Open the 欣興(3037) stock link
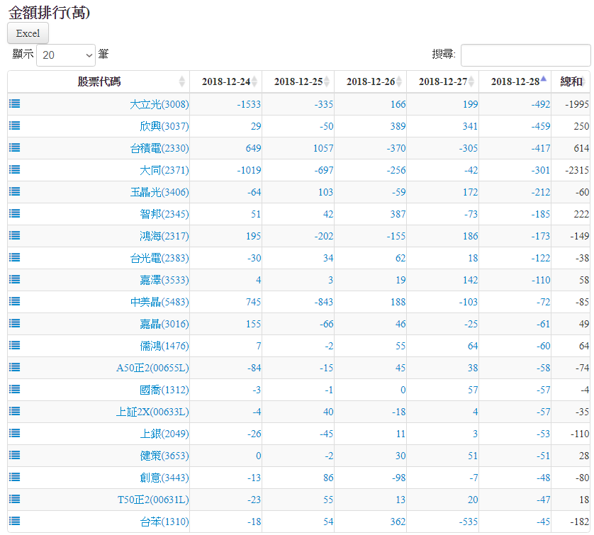This screenshot has height=535, width=594. click(x=164, y=126)
